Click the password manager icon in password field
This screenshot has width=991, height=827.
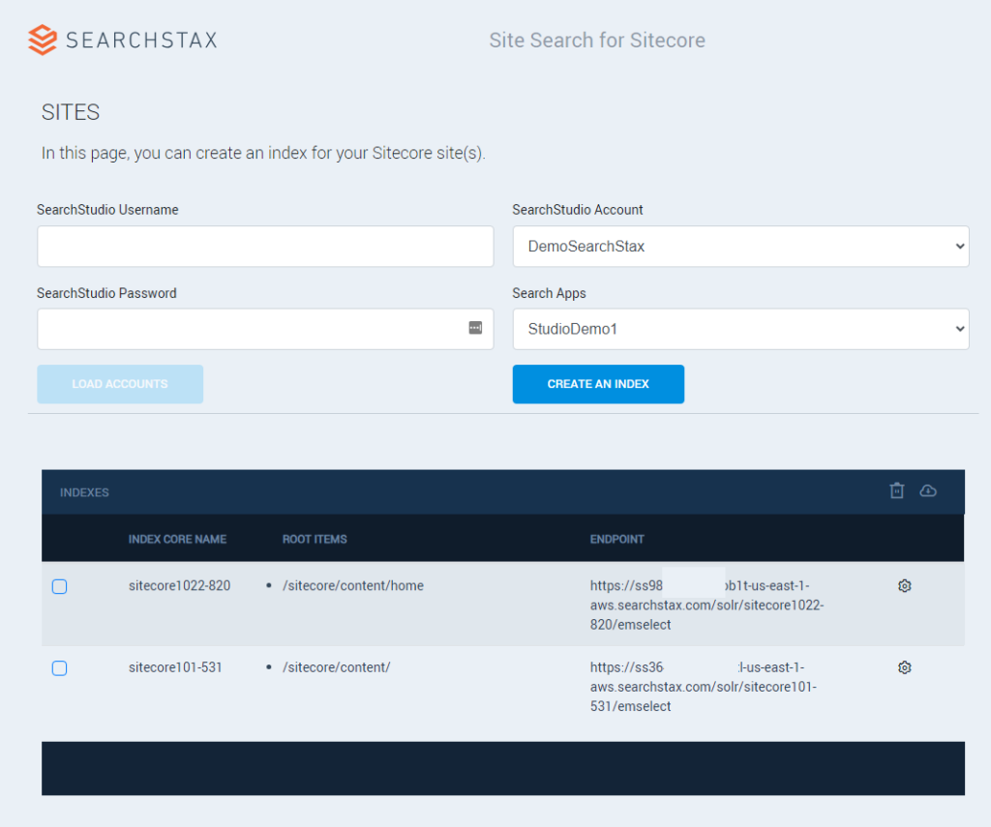475,327
